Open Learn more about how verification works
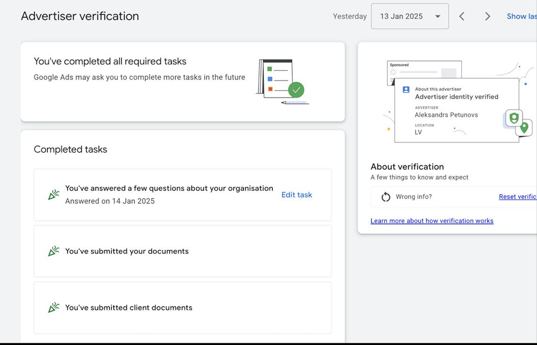The width and height of the screenshot is (537, 345). coord(432,221)
